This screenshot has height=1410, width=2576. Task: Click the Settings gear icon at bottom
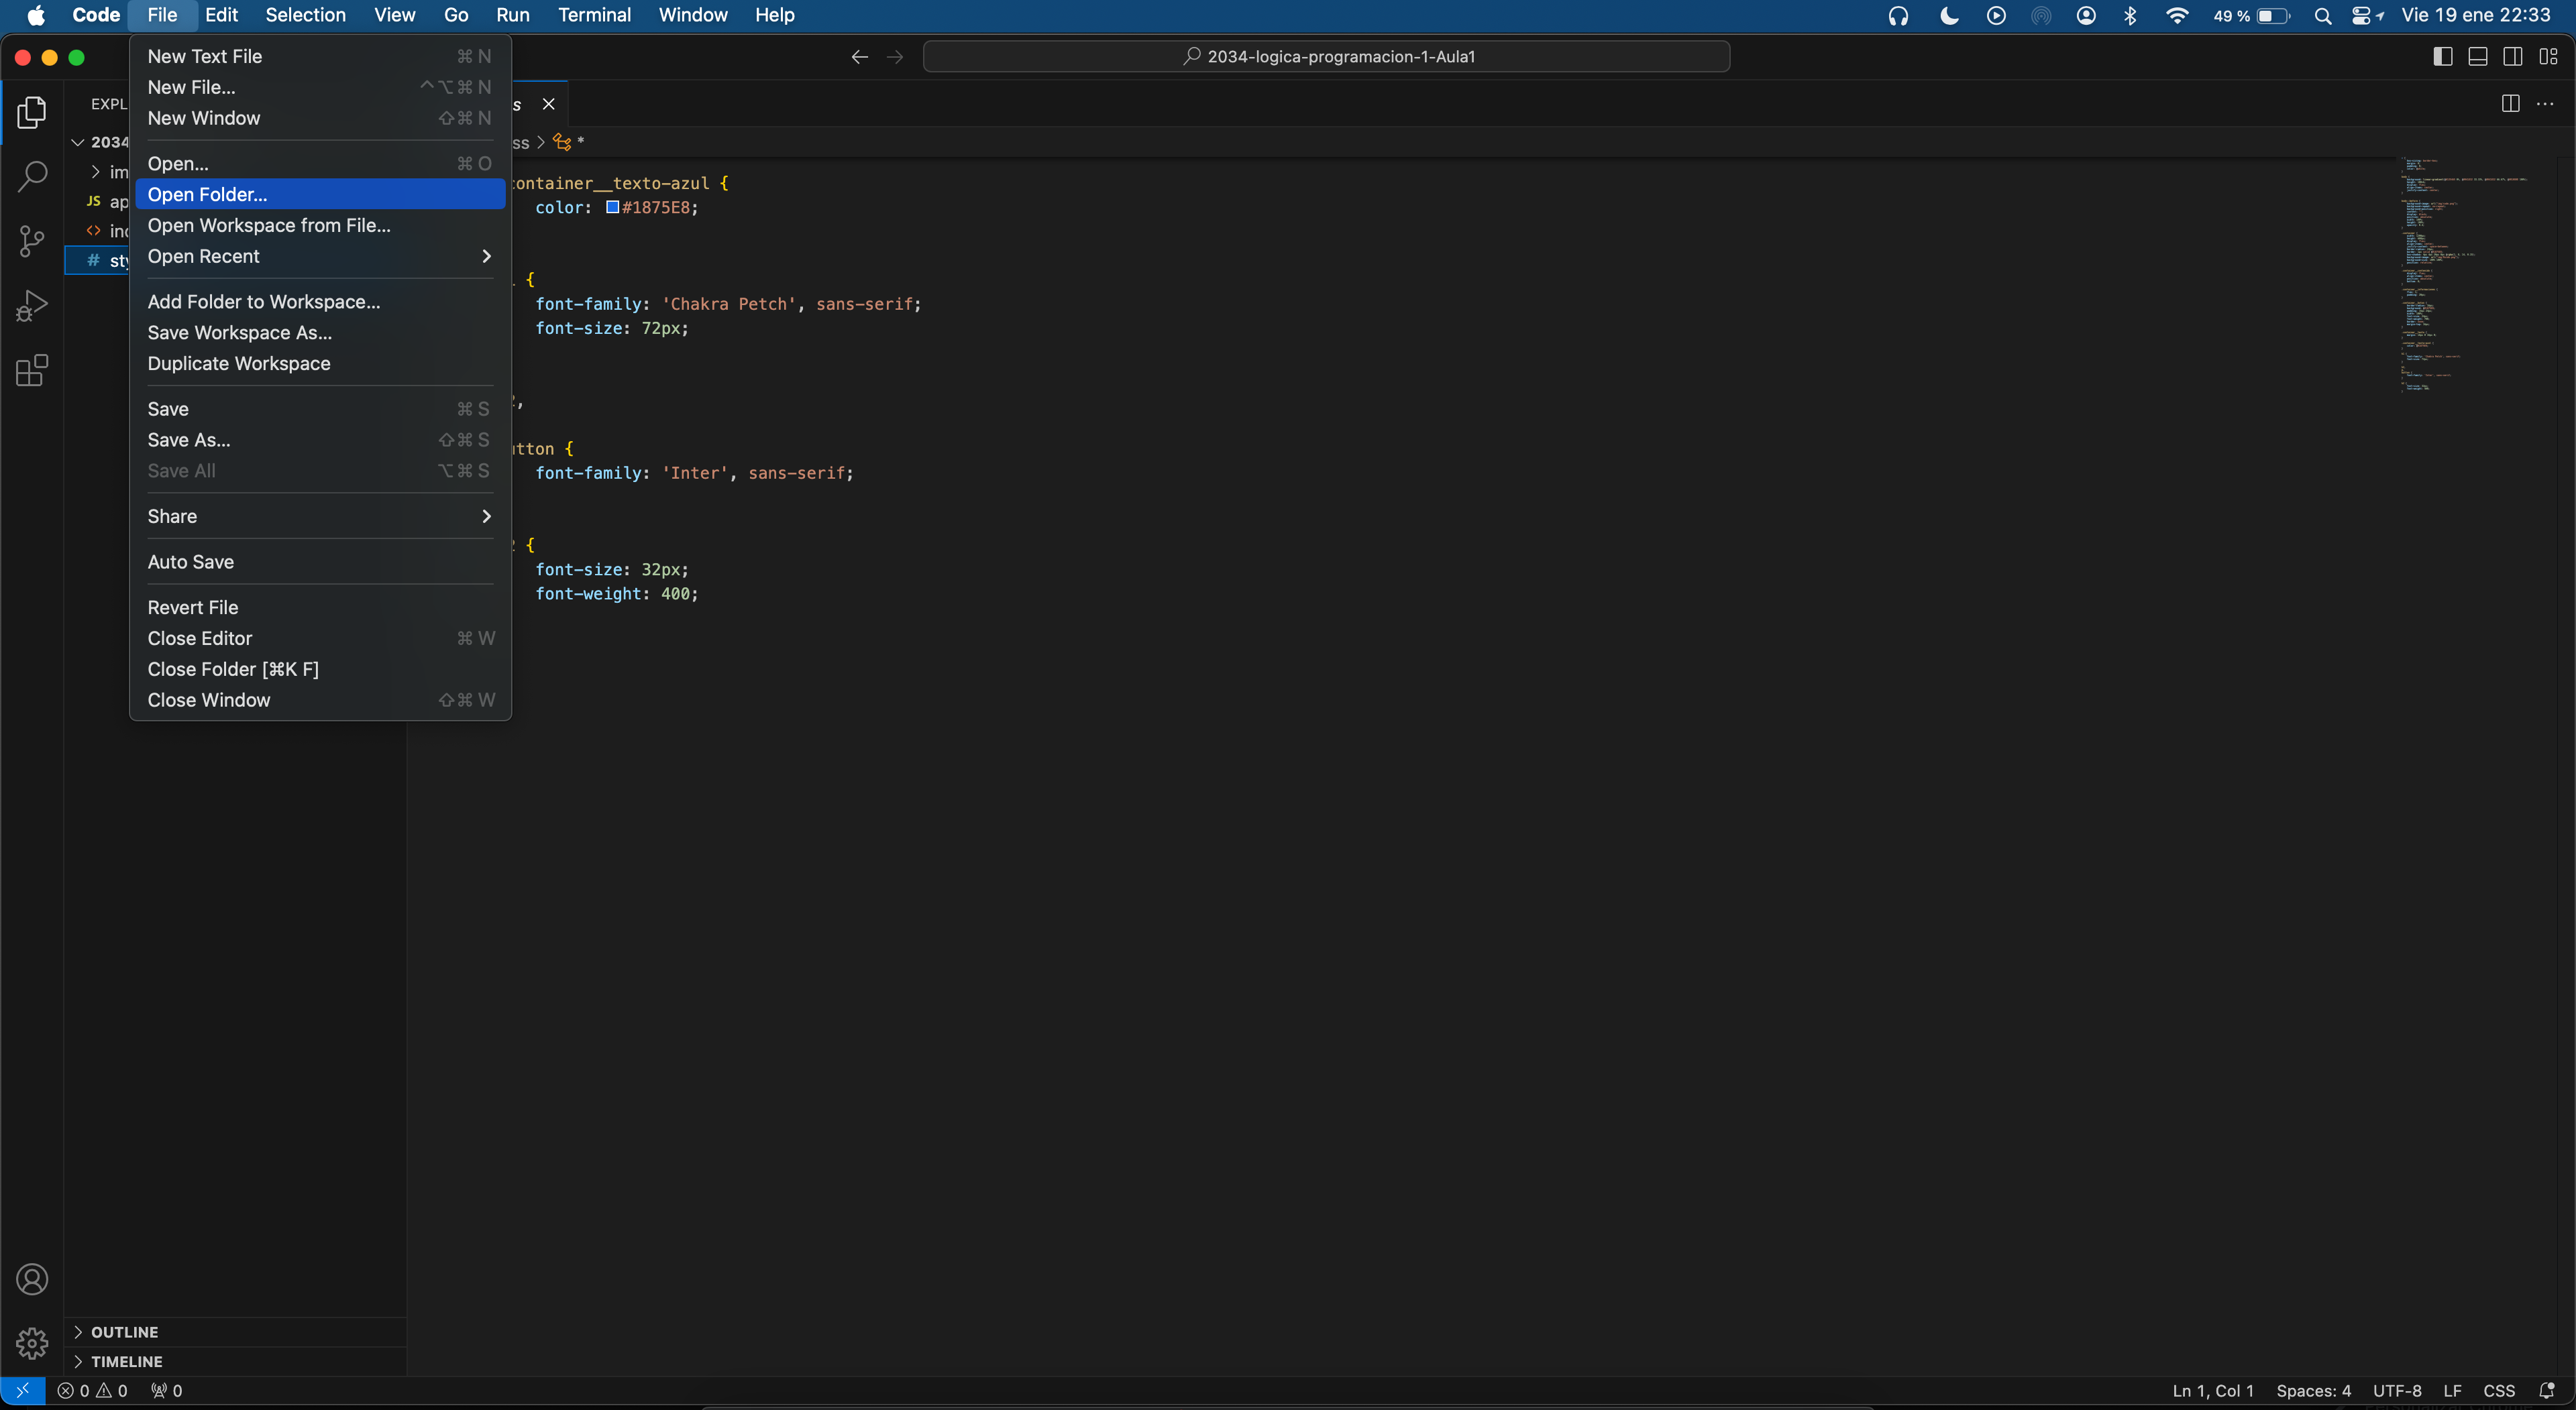click(32, 1344)
